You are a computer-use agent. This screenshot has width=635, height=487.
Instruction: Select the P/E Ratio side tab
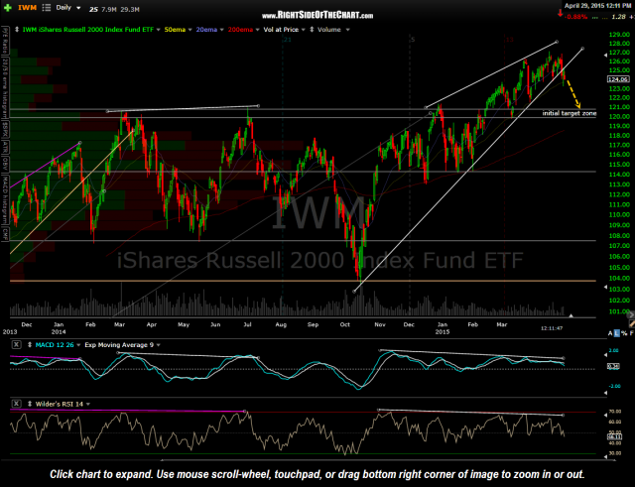tap(5, 41)
